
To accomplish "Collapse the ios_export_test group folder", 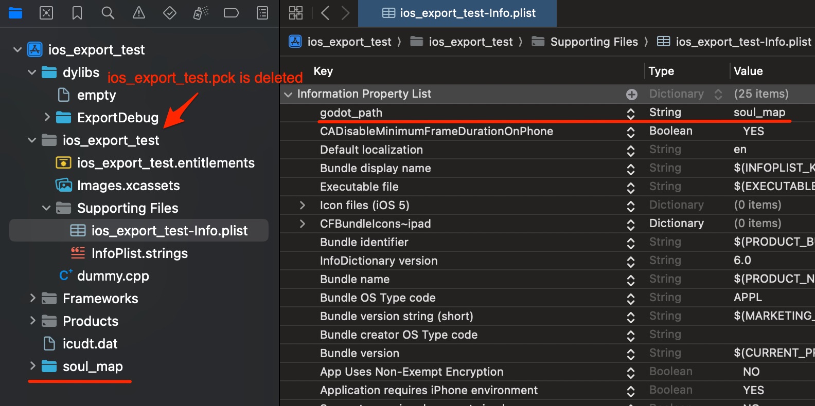I will pos(32,140).
